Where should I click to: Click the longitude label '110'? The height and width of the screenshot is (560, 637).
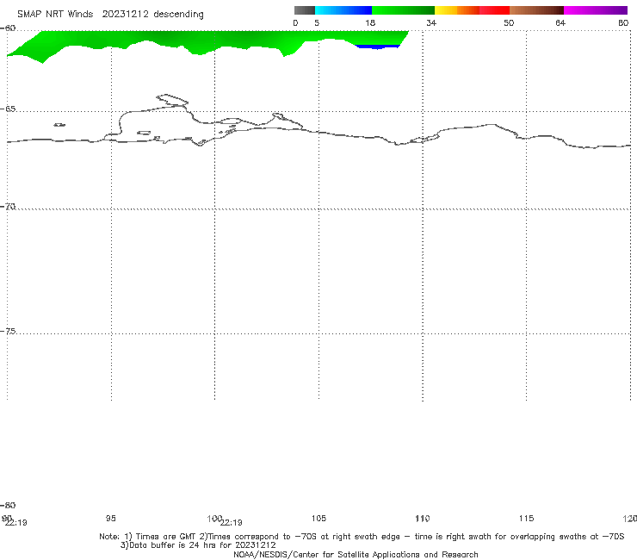click(423, 518)
